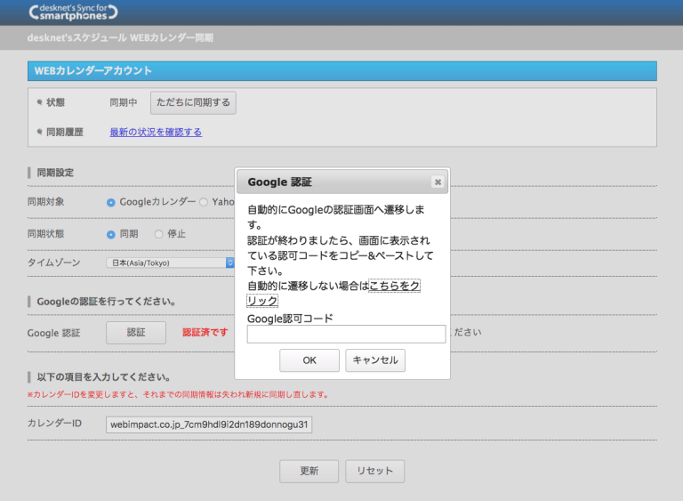
Task: Click the 同期設定 section heading
Action: [x=55, y=173]
